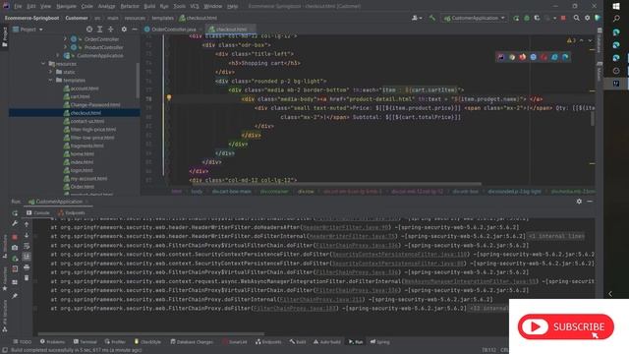The width and height of the screenshot is (629, 354).
Task: Open the Spring tool window
Action: (x=380, y=342)
